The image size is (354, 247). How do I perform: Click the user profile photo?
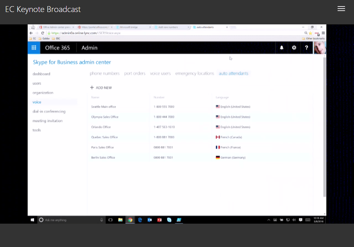click(x=320, y=48)
